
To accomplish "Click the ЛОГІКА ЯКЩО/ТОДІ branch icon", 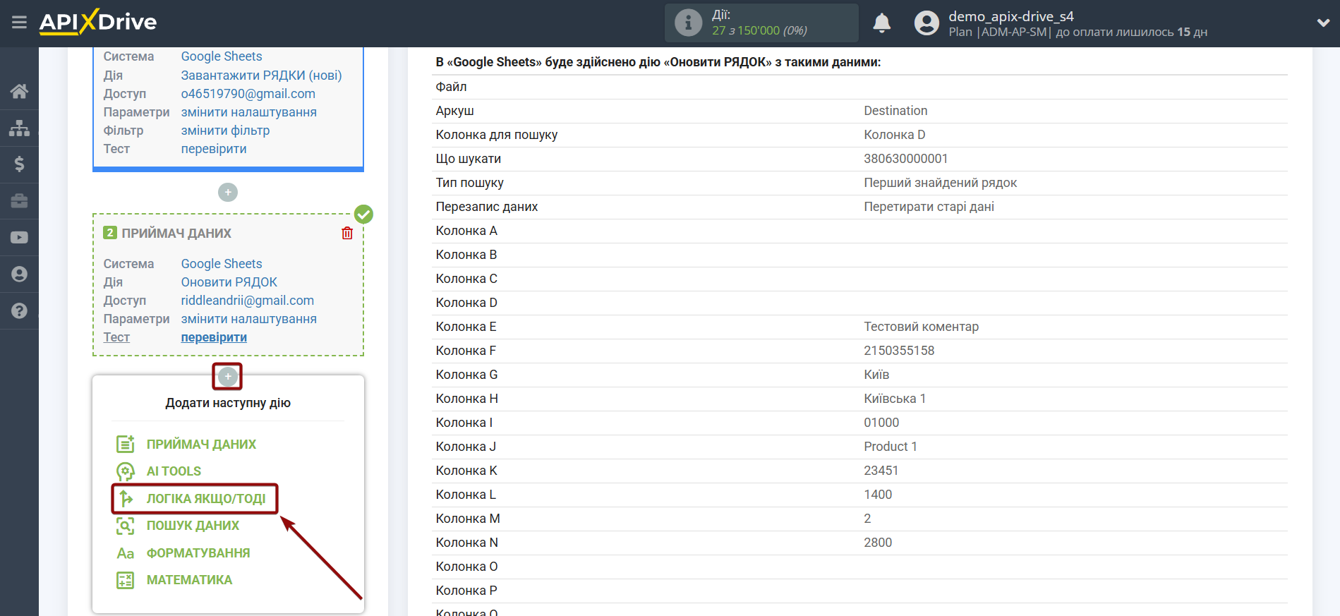I will [x=126, y=498].
